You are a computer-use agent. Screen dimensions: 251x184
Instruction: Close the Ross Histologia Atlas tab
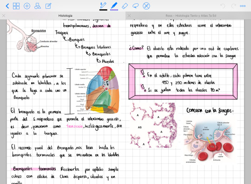tap(129, 16)
